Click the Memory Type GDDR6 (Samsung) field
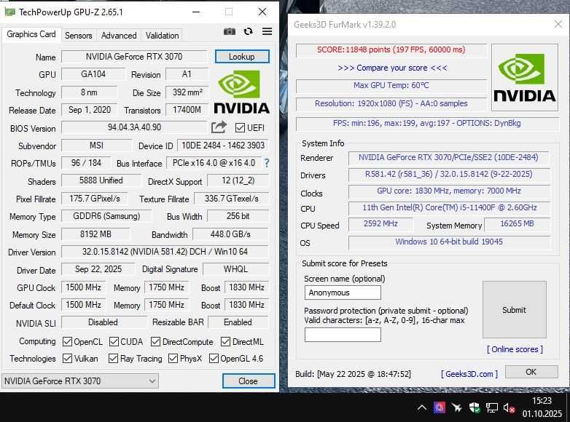The image size is (570, 422). [x=106, y=216]
